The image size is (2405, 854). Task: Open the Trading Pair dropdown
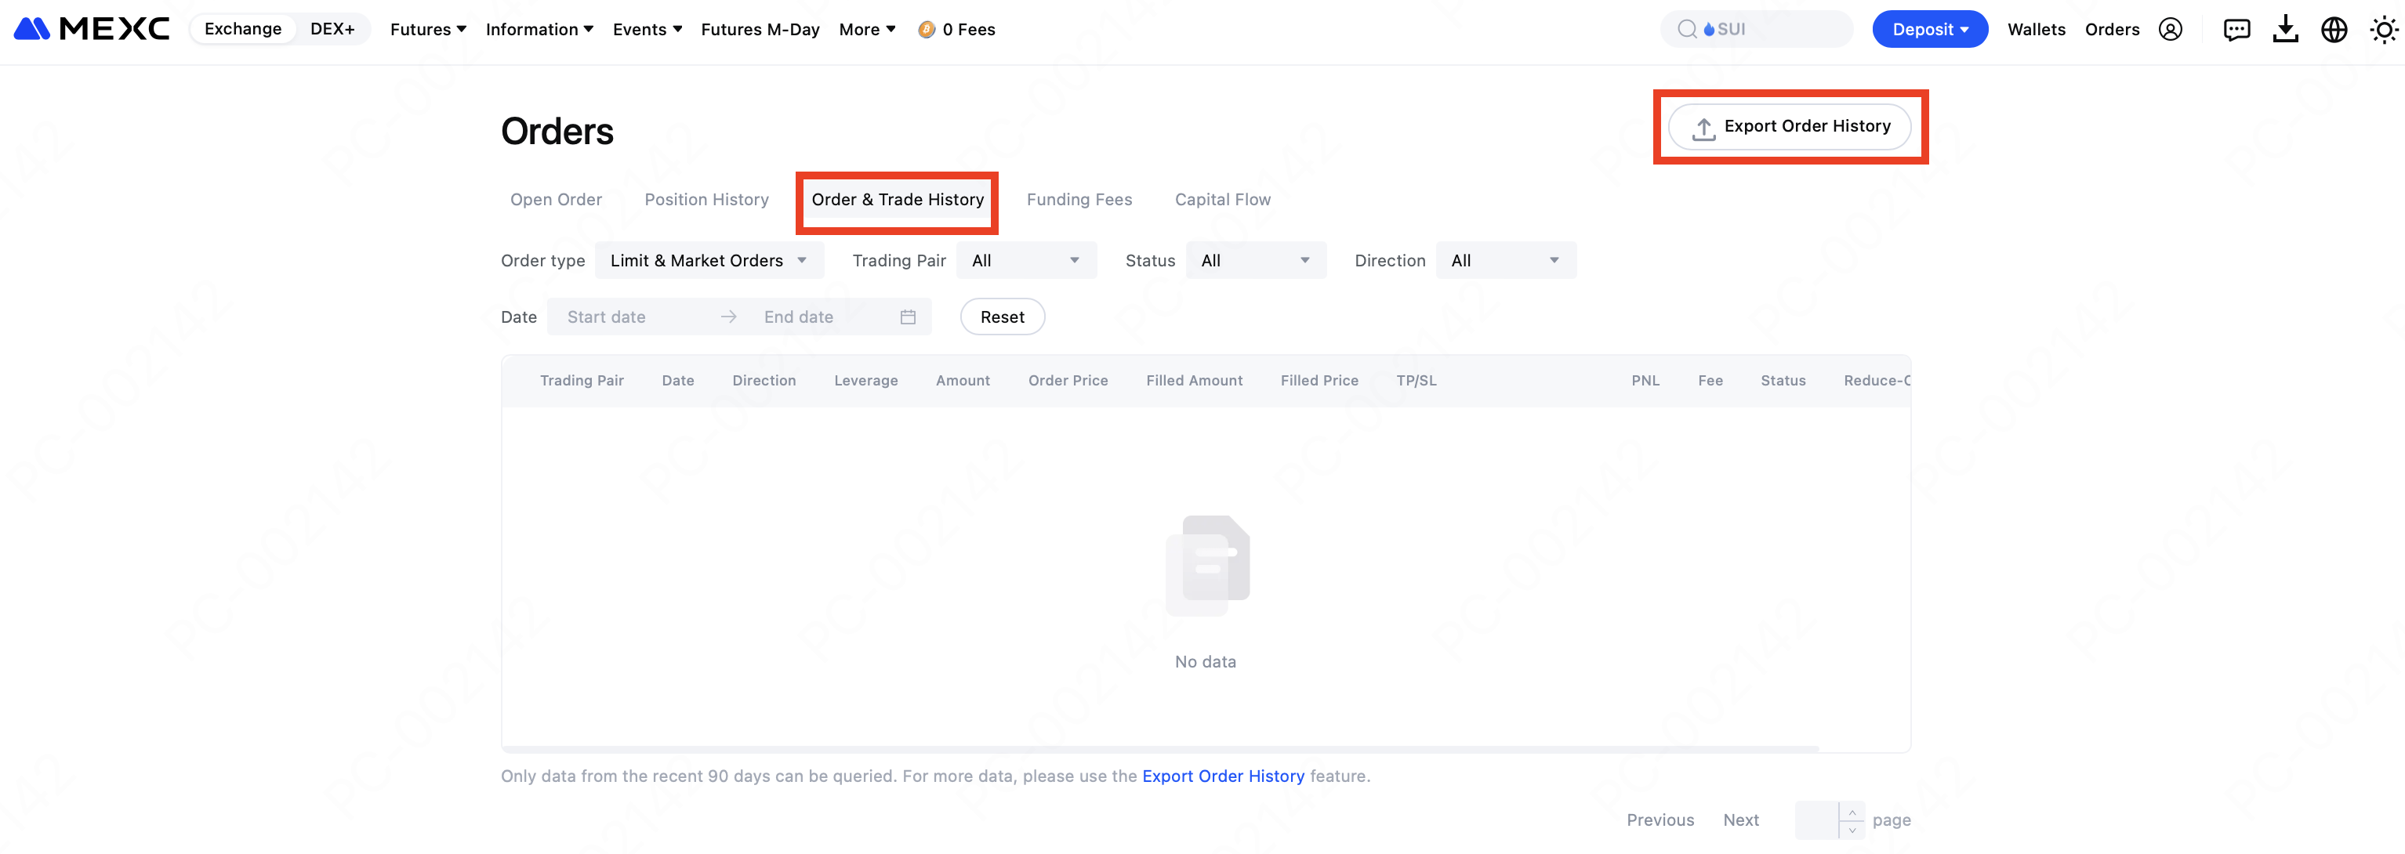click(1025, 260)
